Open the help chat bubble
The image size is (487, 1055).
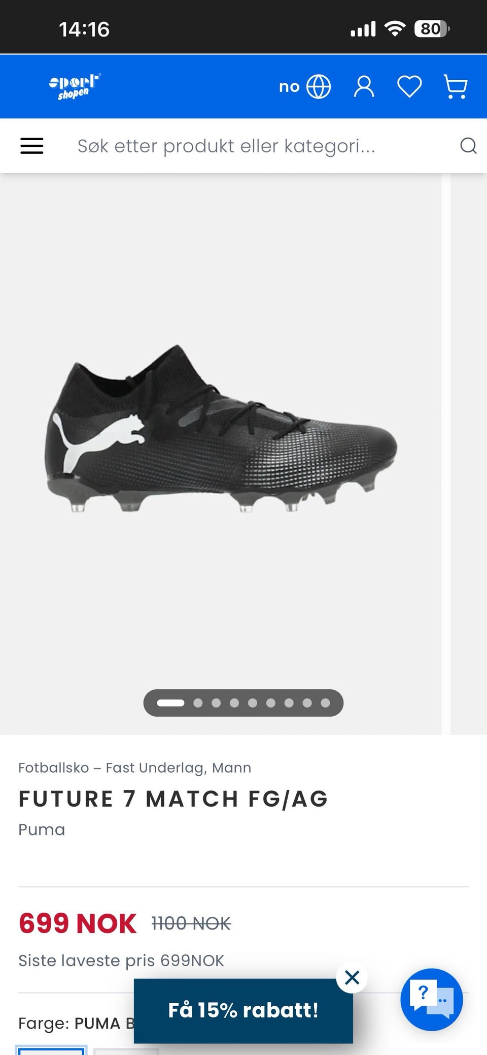(x=432, y=1000)
